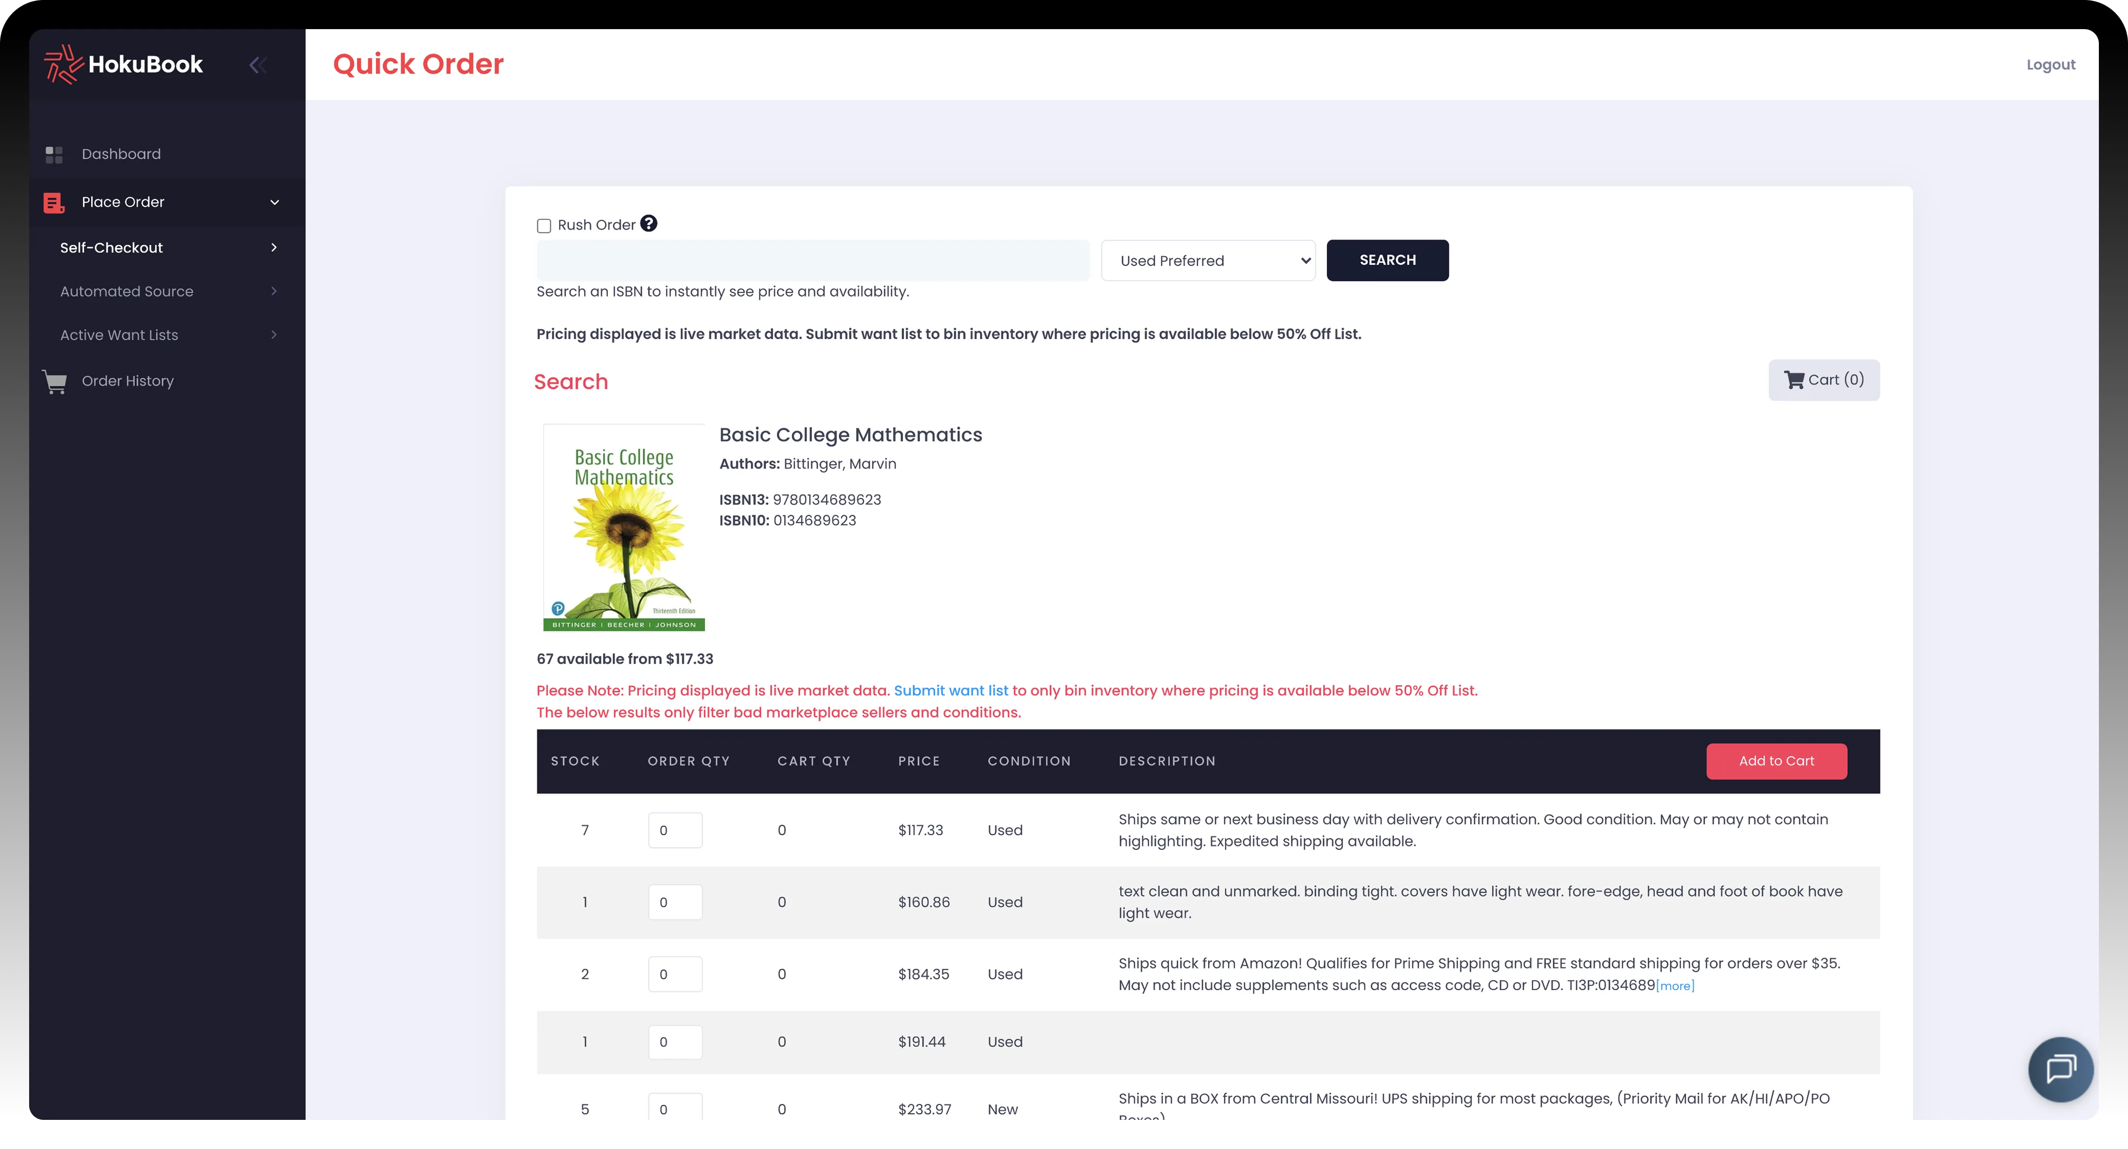The height and width of the screenshot is (1149, 2128).
Task: Expand the Active Want Lists arrow
Action: [x=274, y=334]
